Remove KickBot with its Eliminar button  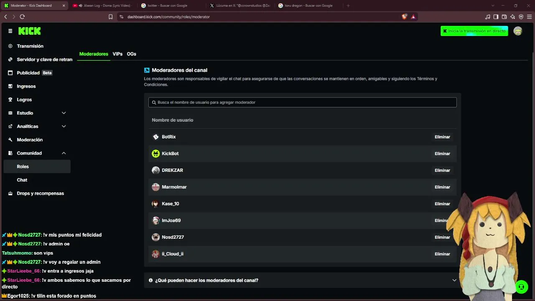(x=442, y=153)
